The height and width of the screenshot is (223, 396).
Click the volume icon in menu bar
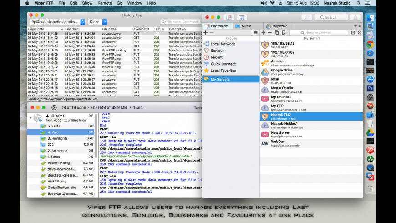pos(264,3)
